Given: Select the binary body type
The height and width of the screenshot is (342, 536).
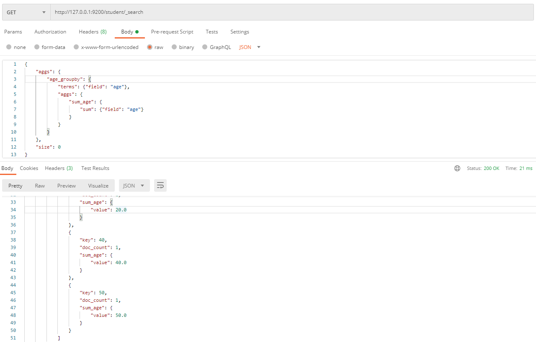Looking at the screenshot, I should click(x=183, y=47).
